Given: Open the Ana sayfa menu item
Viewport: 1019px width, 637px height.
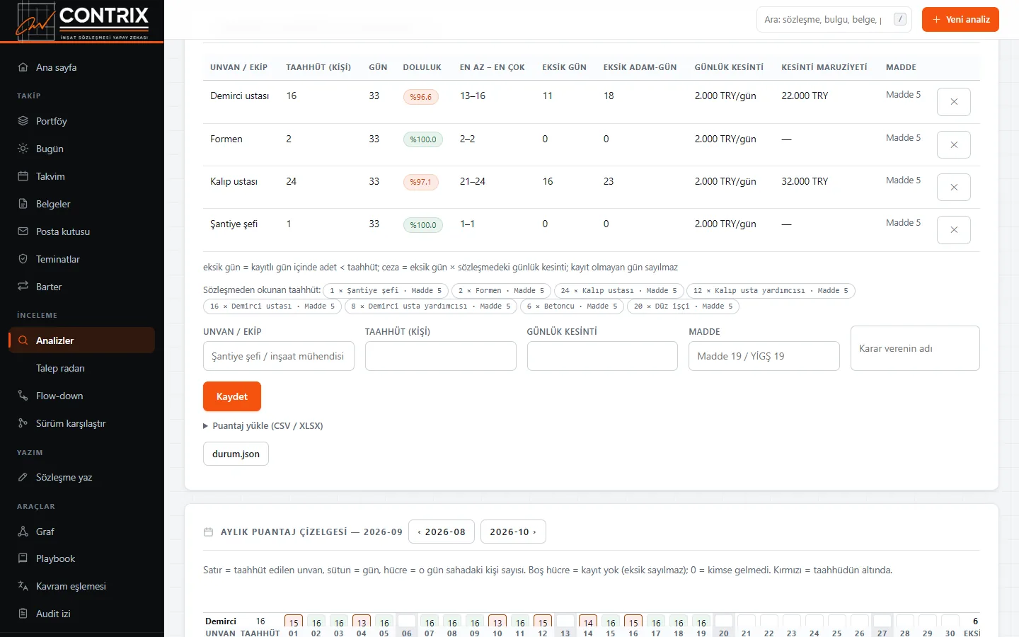Looking at the screenshot, I should coord(82,67).
